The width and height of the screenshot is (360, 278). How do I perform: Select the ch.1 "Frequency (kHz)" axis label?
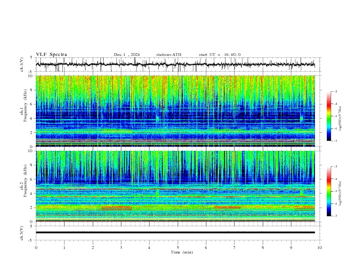pyautogui.click(x=25, y=106)
